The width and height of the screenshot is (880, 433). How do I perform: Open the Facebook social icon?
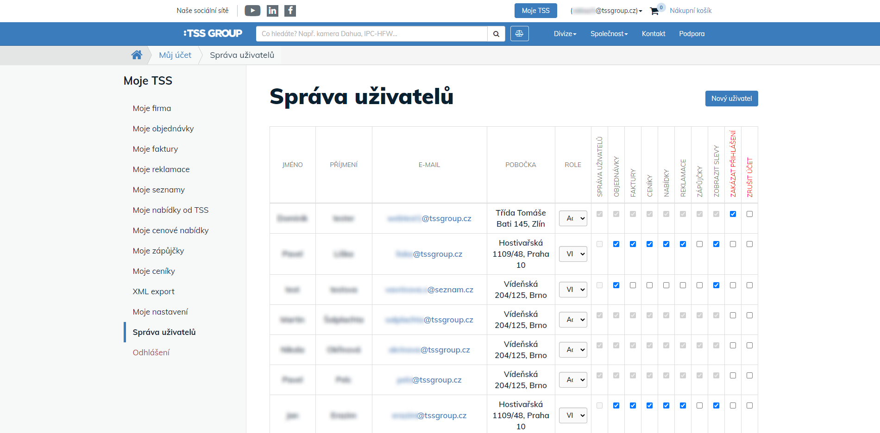pyautogui.click(x=290, y=11)
